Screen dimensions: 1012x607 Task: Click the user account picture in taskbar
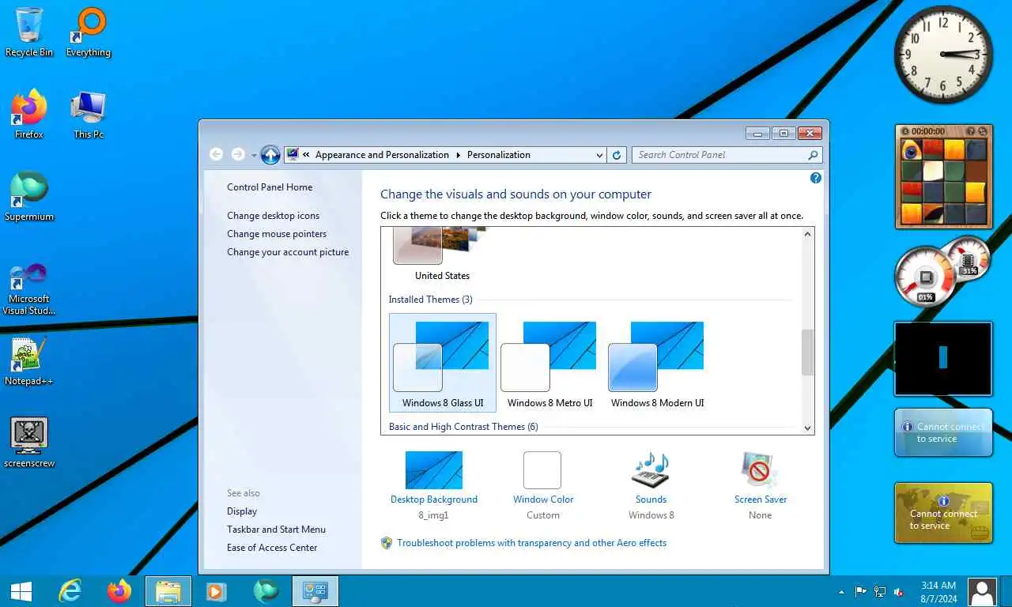tap(982, 592)
